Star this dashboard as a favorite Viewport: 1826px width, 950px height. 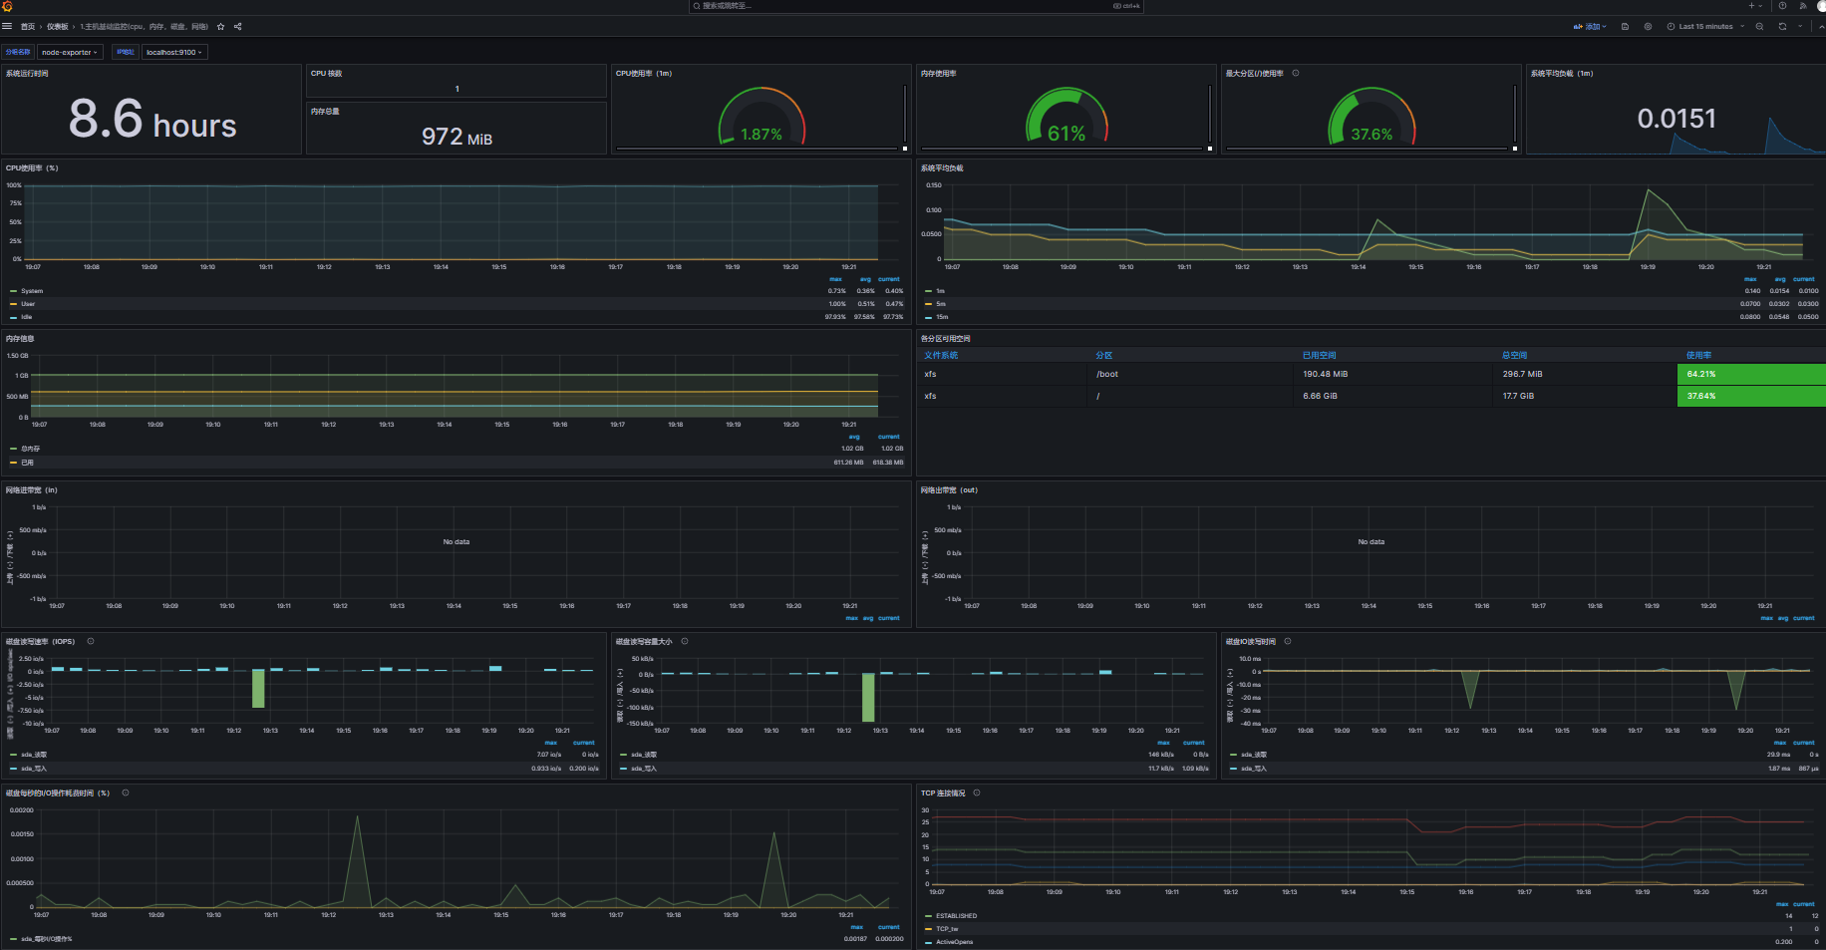point(219,27)
